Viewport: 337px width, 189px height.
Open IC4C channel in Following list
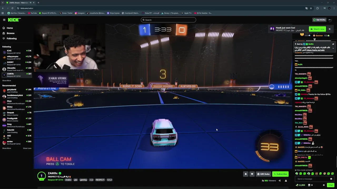click(16, 52)
